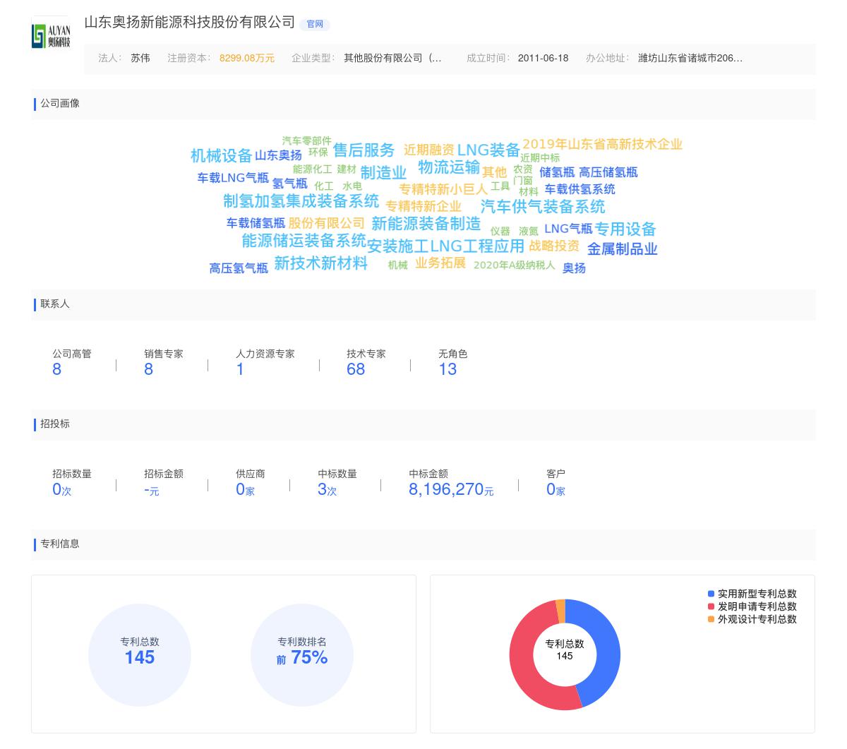Expand the truncated 企业类型 value

pyautogui.click(x=392, y=58)
